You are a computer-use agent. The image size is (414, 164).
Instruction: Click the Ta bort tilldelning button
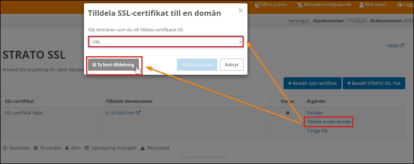[x=114, y=65]
